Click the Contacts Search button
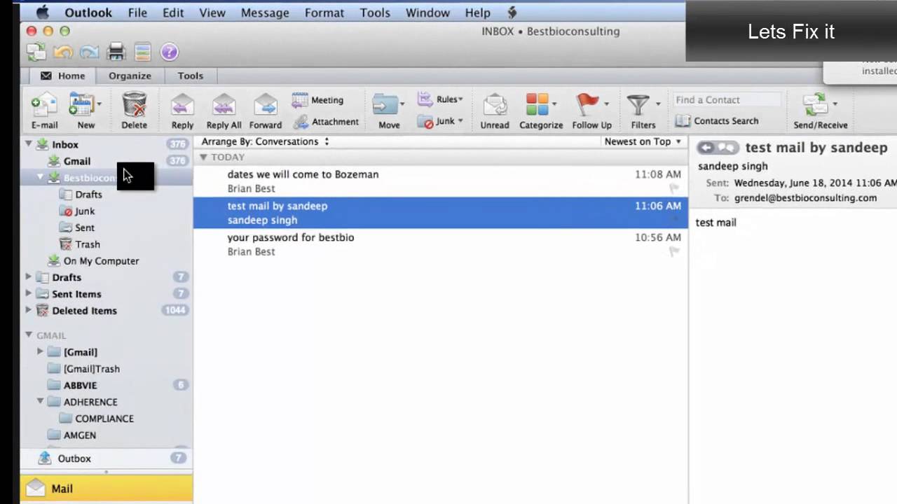Viewport: 897px width, 504px height. click(x=717, y=121)
